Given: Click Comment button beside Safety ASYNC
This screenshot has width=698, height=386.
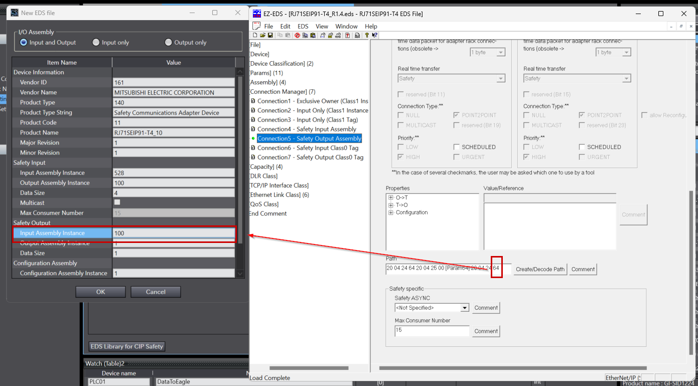Looking at the screenshot, I should [x=486, y=308].
